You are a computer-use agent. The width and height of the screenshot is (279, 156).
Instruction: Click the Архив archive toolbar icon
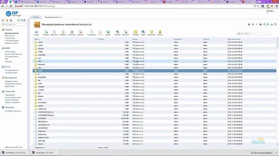coord(108,32)
